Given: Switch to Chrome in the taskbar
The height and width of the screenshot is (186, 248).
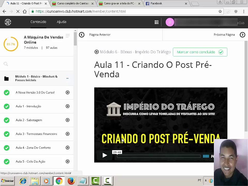Looking at the screenshot, I should coord(59,181).
